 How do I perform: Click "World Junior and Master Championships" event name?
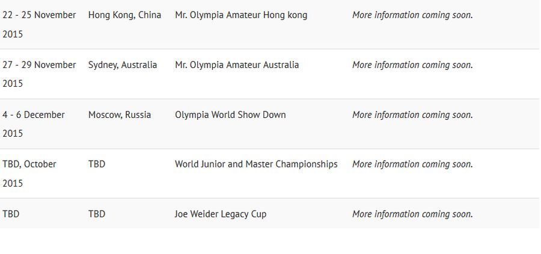tap(256, 164)
